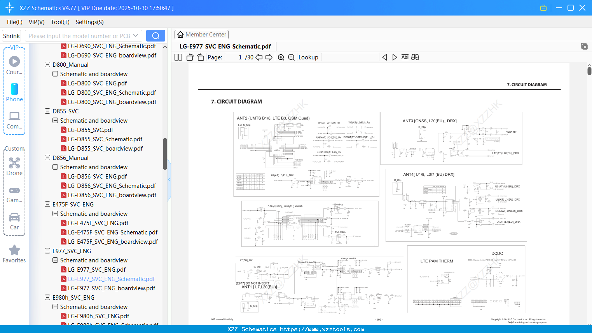Zoom out of the schematic page

click(291, 57)
